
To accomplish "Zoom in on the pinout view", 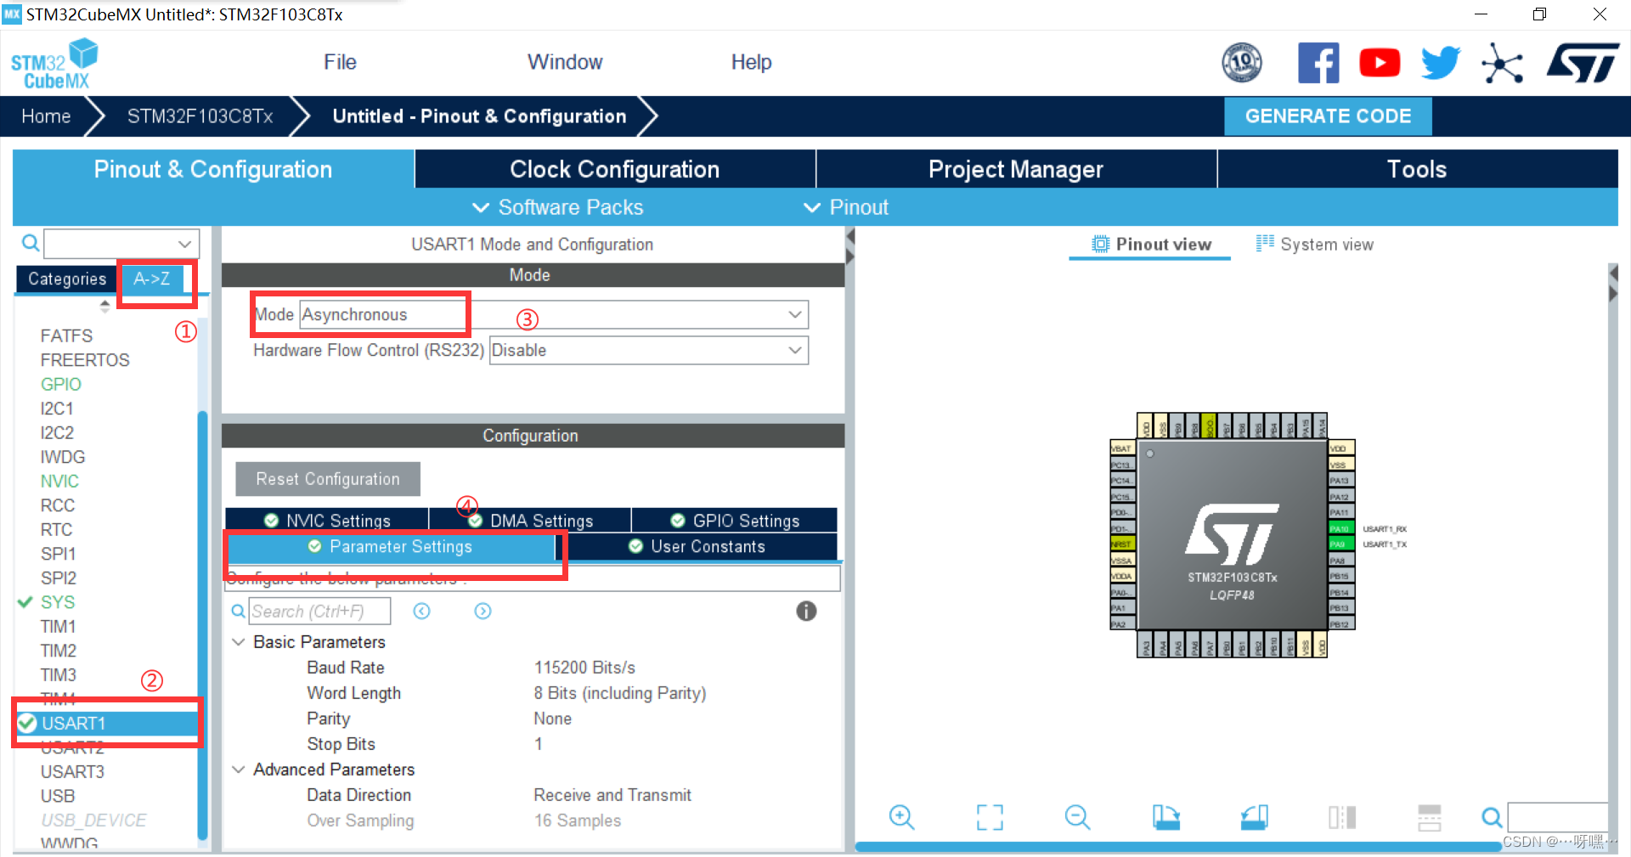I will 901,817.
